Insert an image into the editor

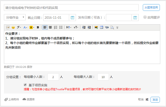pos(96,27)
